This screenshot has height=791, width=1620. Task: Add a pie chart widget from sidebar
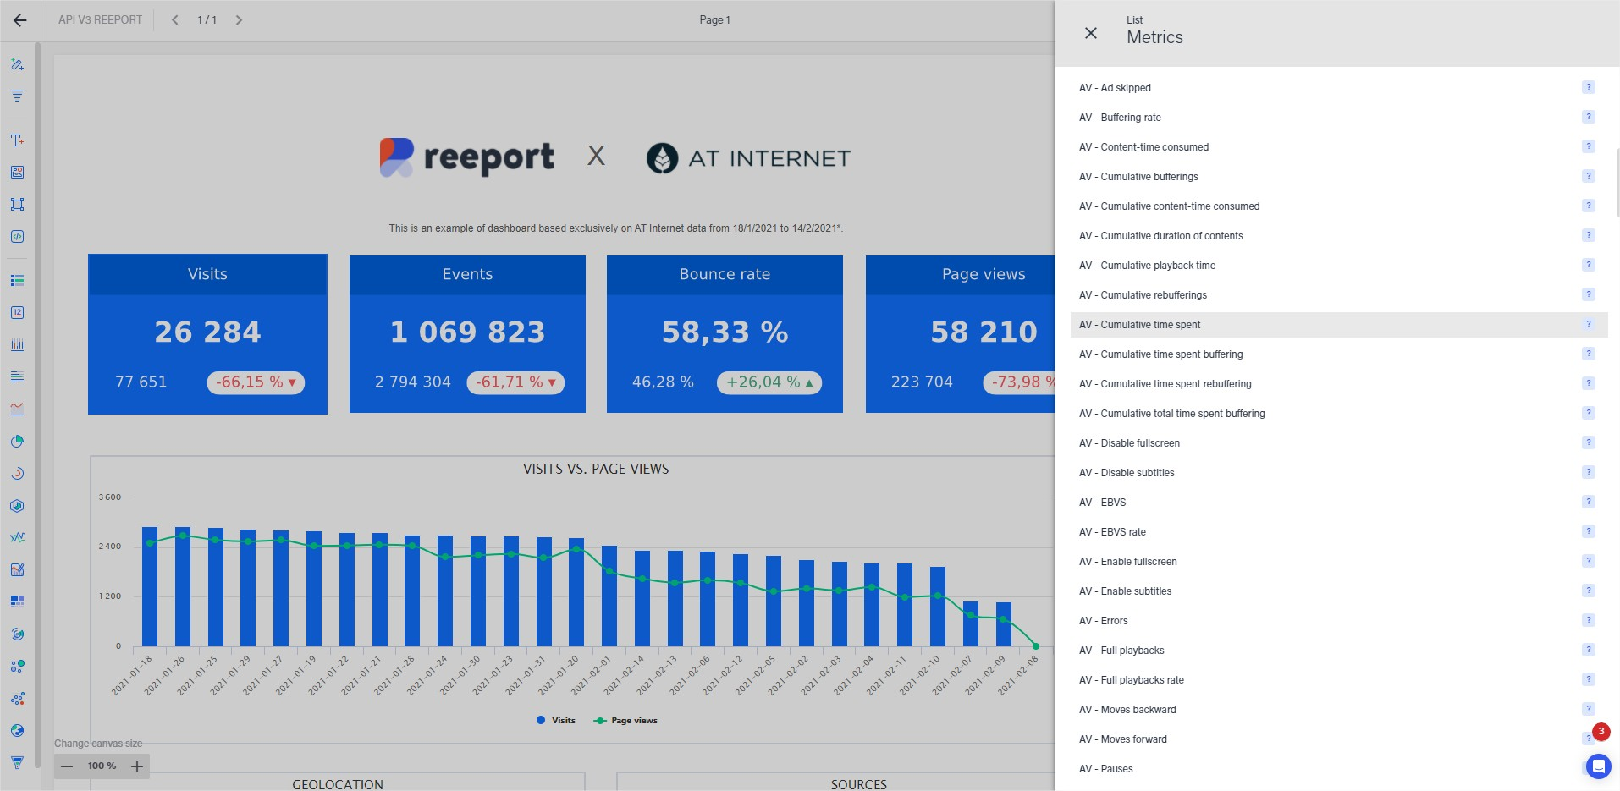tap(17, 442)
